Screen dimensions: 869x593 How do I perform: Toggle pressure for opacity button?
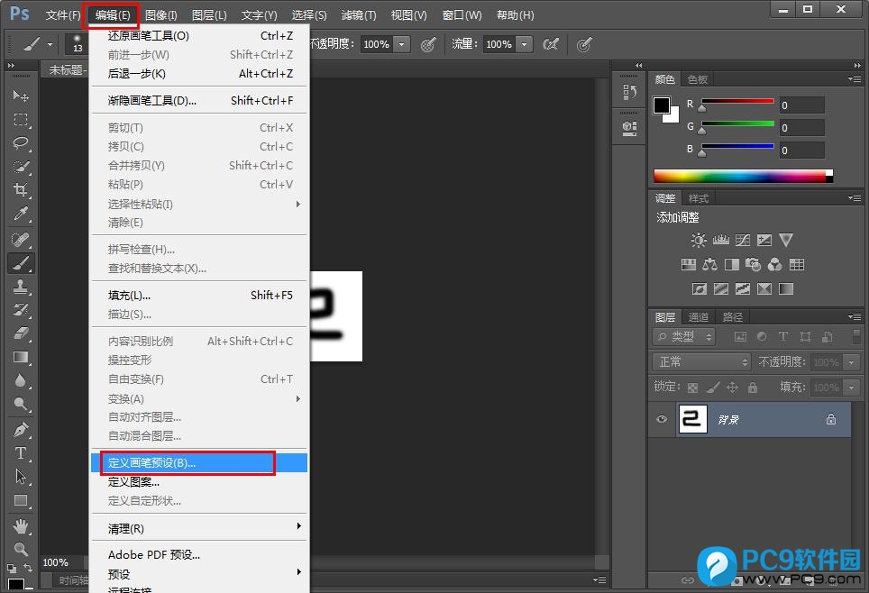pos(428,44)
